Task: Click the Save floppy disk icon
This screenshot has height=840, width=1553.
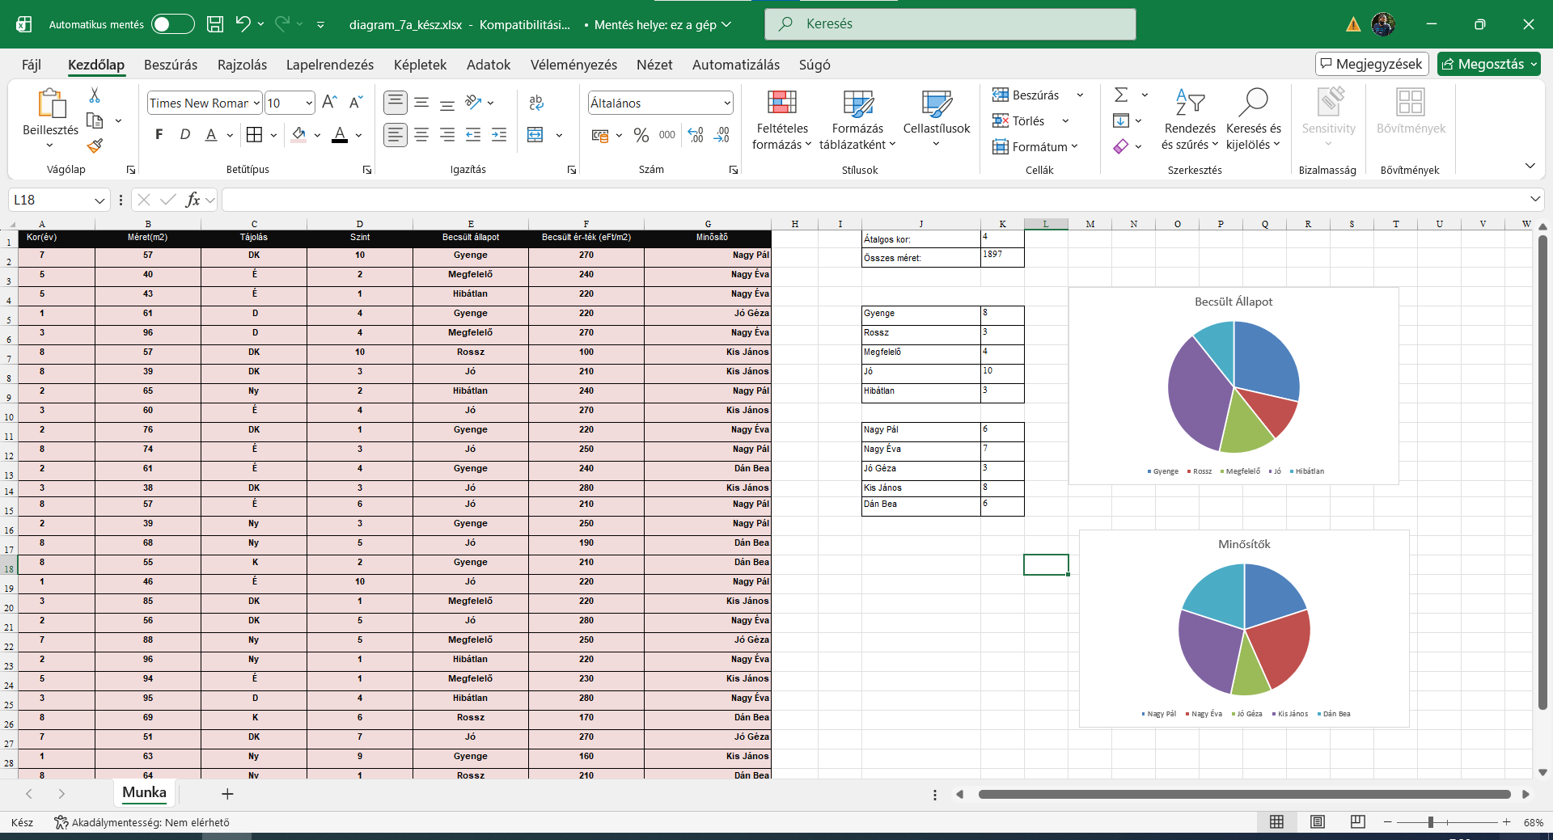Action: 215,24
